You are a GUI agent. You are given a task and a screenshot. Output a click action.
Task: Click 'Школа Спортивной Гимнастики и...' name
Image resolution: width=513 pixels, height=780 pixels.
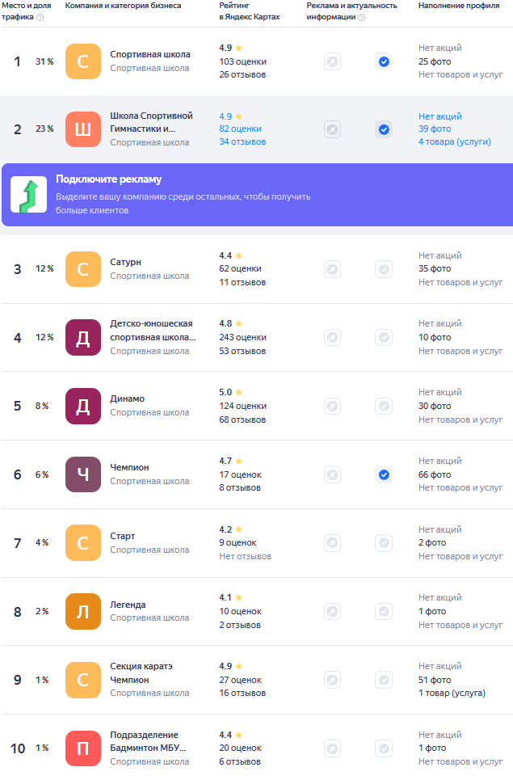151,122
